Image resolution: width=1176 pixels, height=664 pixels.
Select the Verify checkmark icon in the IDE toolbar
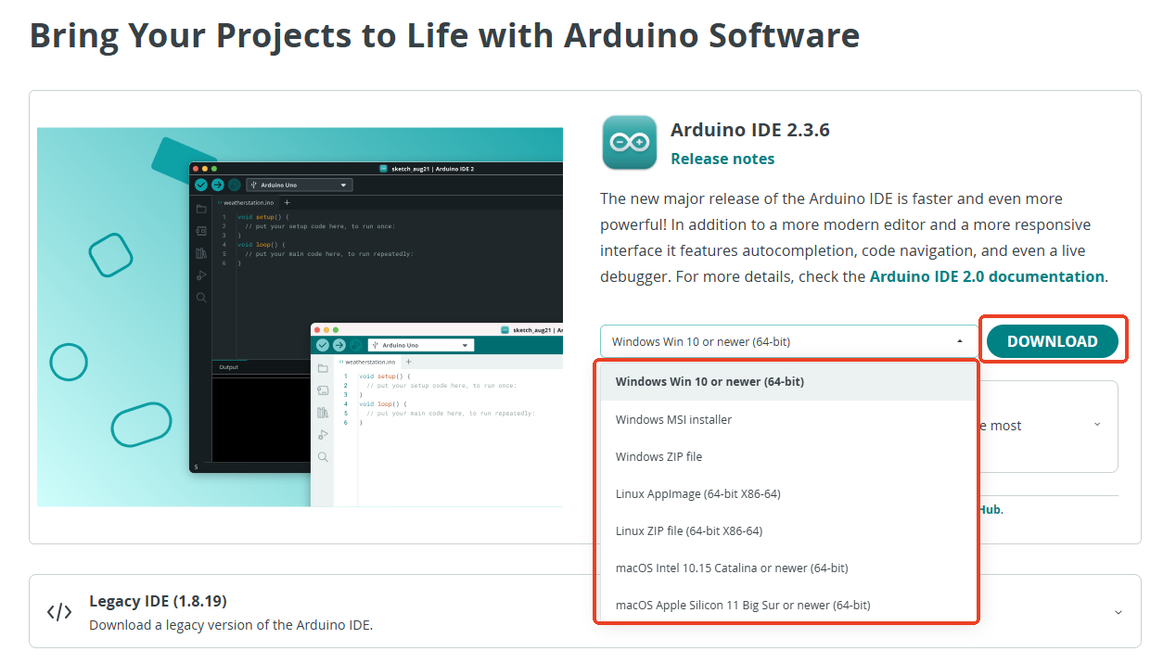click(x=200, y=185)
